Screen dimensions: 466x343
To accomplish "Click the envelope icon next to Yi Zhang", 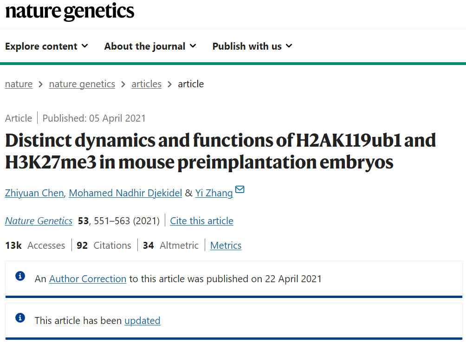I will coord(239,189).
